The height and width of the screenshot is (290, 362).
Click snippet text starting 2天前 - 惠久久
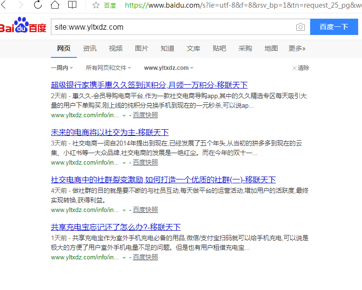click(179, 100)
